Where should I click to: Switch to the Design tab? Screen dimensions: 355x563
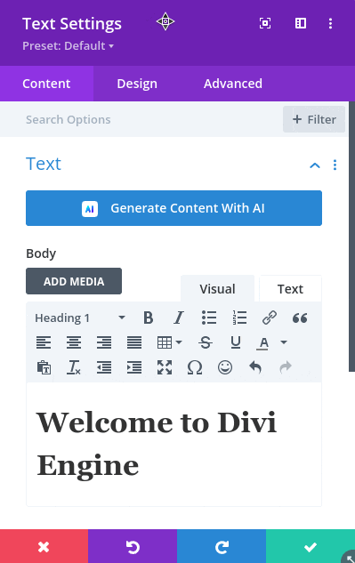coord(137,84)
